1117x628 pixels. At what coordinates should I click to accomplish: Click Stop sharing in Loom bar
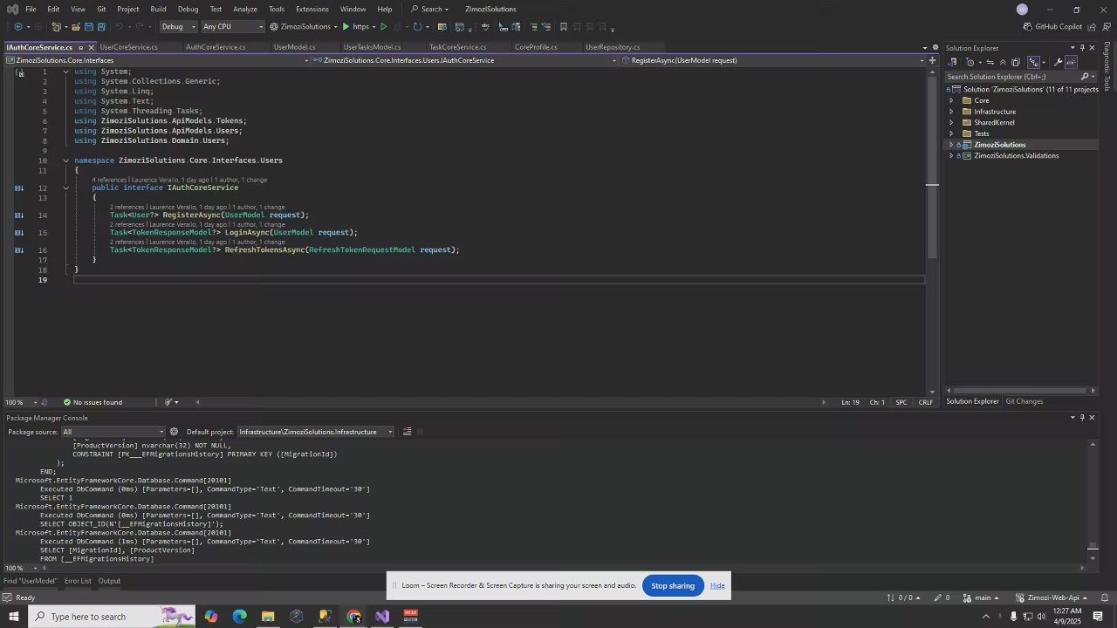tap(673, 586)
